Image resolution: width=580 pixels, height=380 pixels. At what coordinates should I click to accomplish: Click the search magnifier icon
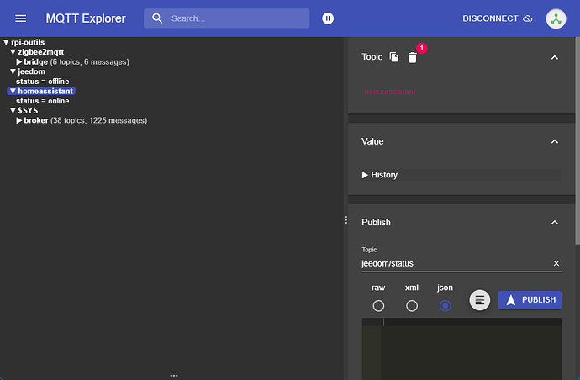pyautogui.click(x=157, y=18)
